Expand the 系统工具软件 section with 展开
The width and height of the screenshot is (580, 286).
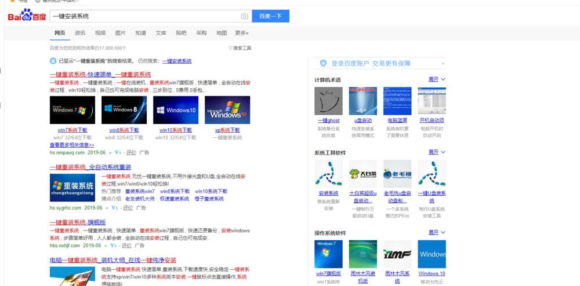437,152
